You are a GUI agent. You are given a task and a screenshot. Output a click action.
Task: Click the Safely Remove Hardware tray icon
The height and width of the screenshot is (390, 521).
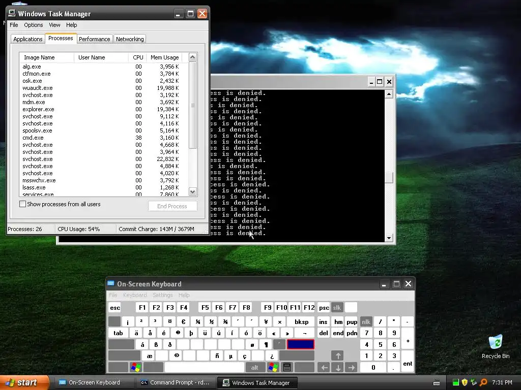tap(474, 382)
